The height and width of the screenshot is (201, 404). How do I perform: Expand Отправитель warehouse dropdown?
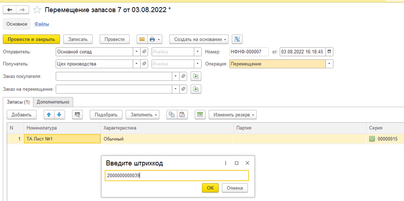(x=137, y=51)
